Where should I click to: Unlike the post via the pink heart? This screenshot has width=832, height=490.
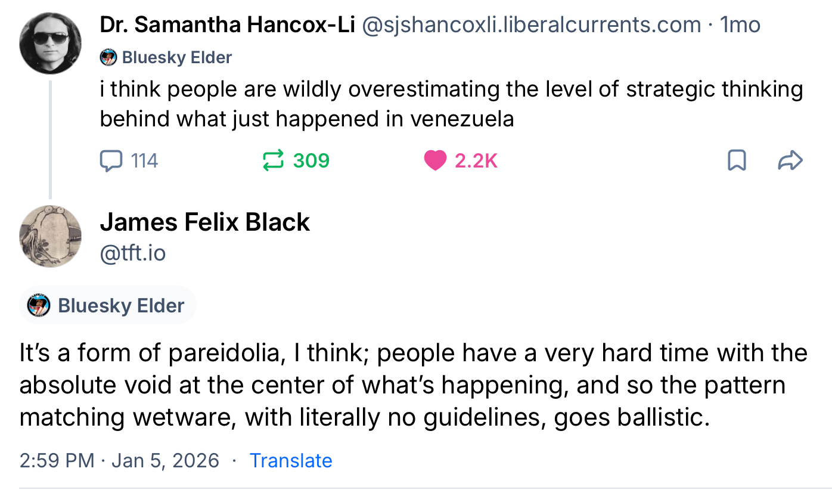point(435,160)
